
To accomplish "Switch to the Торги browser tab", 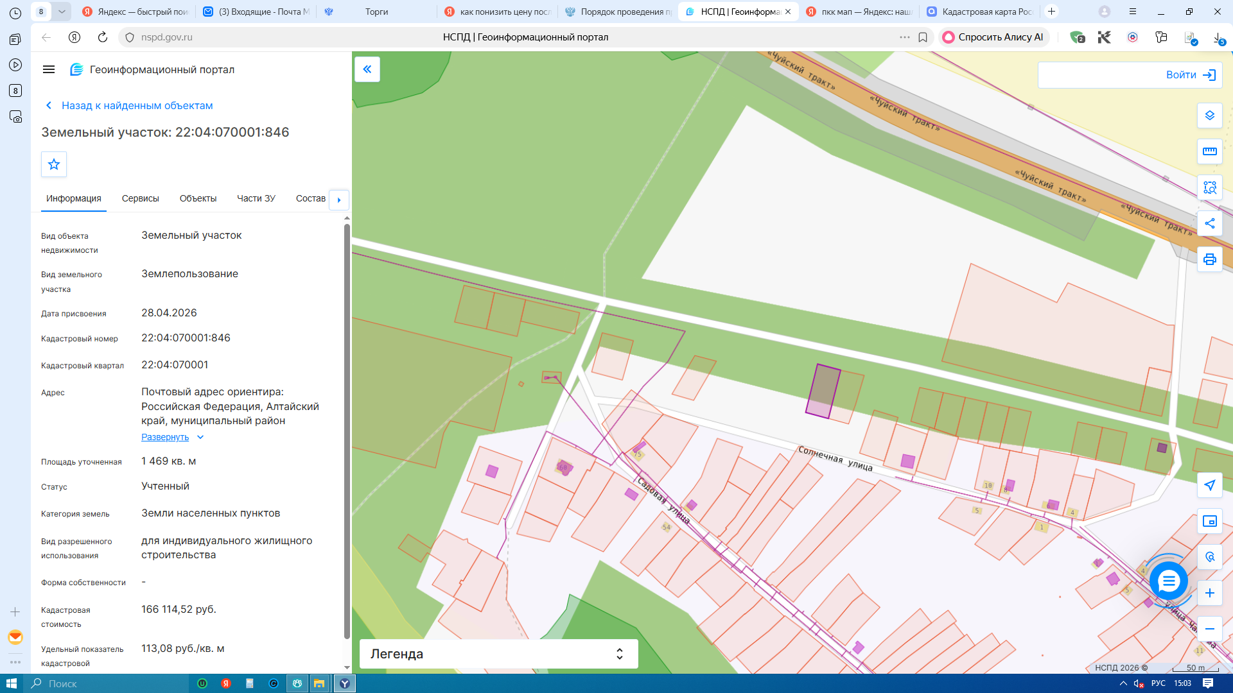I will point(376,12).
